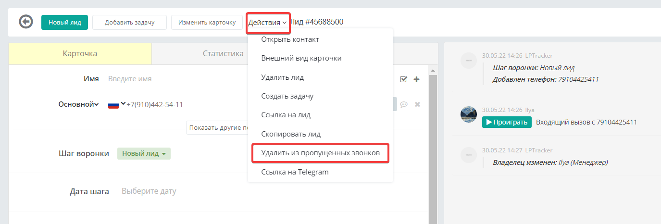Open the Russian flag country selector
Image resolution: width=661 pixels, height=224 pixels.
click(117, 104)
